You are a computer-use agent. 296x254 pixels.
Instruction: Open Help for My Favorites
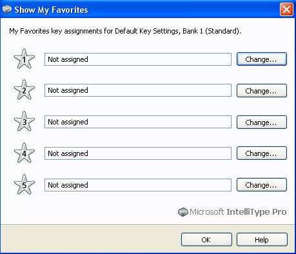pos(262,240)
